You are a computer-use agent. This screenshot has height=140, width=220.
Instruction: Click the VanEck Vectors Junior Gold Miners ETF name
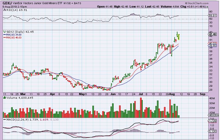(x=37, y=3)
